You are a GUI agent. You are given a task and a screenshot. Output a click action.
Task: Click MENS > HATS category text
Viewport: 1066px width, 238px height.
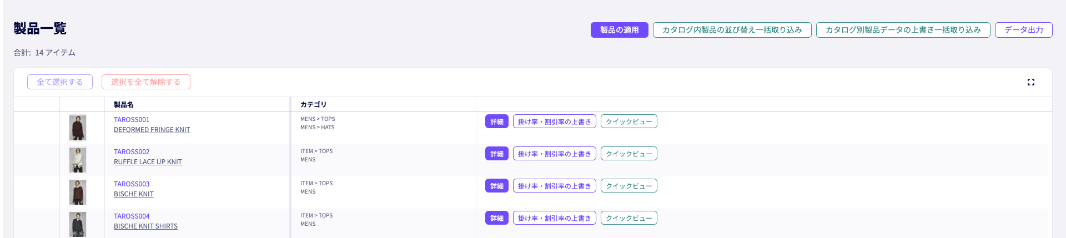pyautogui.click(x=318, y=128)
